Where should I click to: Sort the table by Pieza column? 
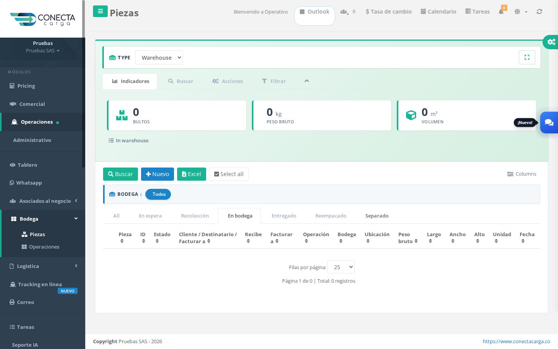point(125,237)
